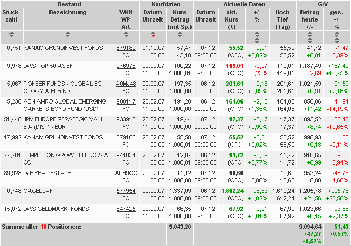Open WKN link 847425
The width and height of the screenshot is (351, 246).
126,209
